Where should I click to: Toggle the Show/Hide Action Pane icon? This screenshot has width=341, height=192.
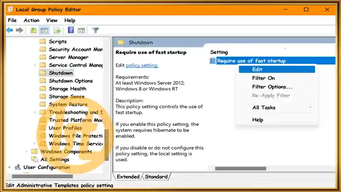[81, 30]
